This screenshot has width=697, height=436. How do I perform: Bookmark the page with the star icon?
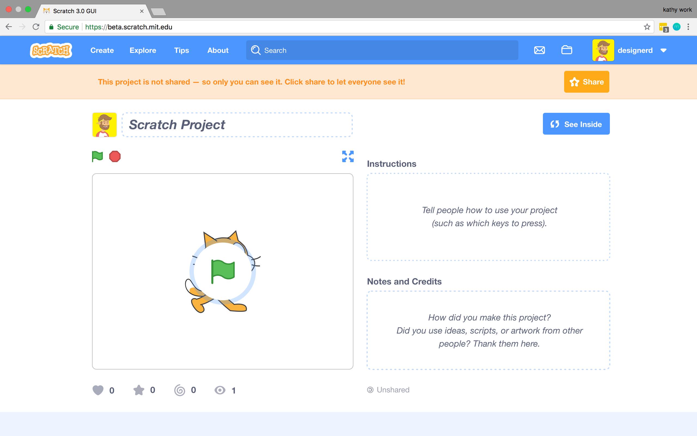pyautogui.click(x=647, y=27)
